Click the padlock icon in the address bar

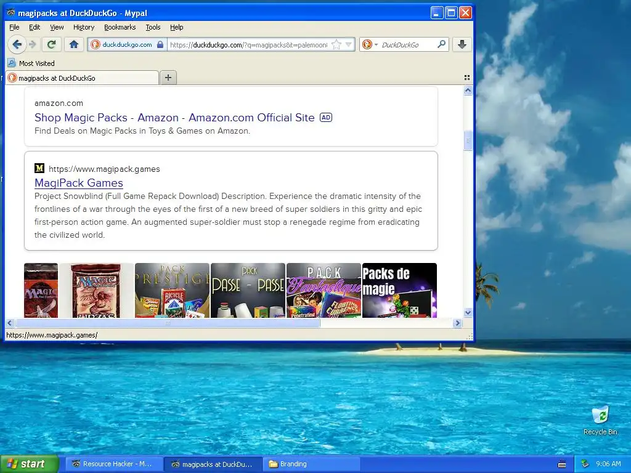160,44
